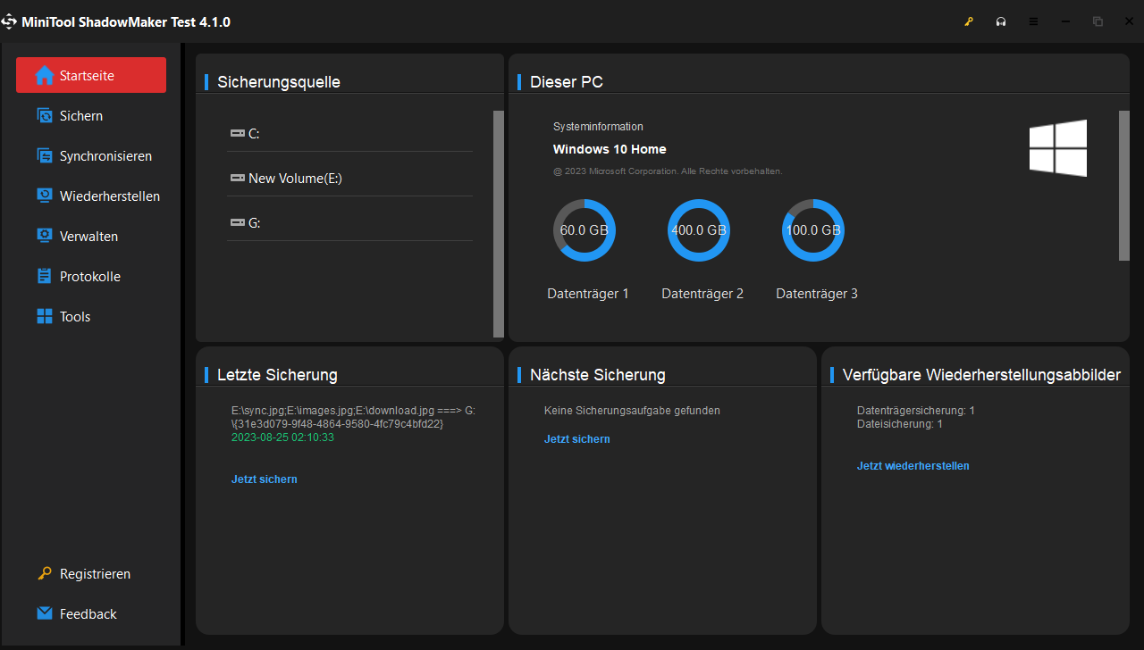Click the Sicherungsquelle panel heading
This screenshot has width=1144, height=650.
point(279,82)
